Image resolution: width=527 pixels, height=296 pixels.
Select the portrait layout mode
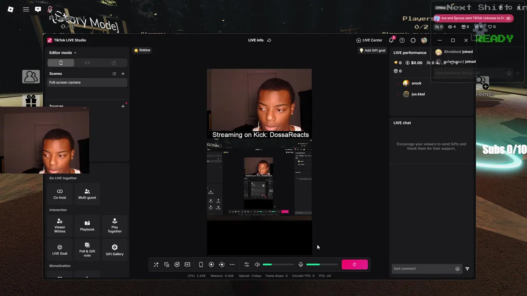[x=61, y=63]
